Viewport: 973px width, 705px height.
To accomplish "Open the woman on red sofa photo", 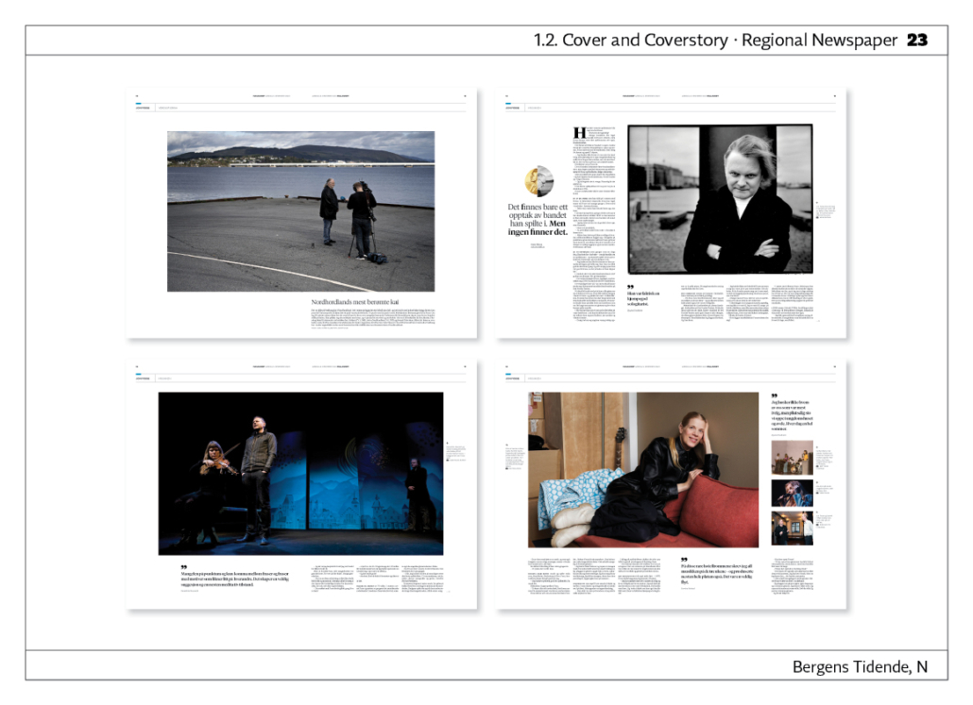I will pyautogui.click(x=643, y=469).
